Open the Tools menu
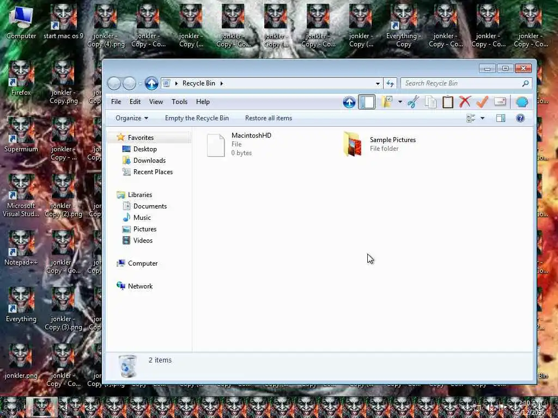The width and height of the screenshot is (558, 418). (x=179, y=102)
